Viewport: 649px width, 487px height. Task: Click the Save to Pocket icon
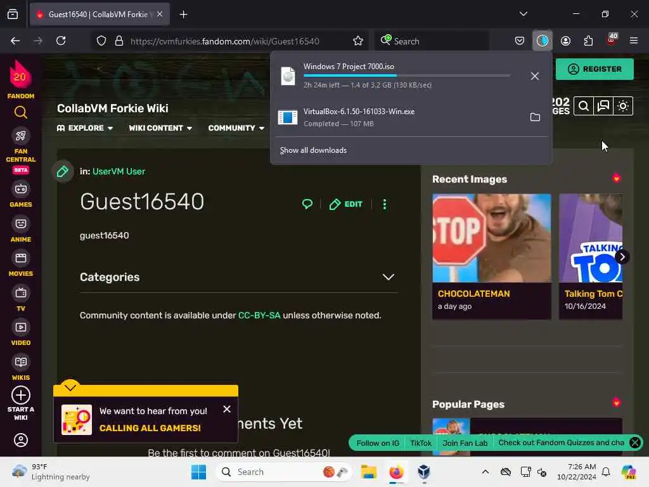520,41
